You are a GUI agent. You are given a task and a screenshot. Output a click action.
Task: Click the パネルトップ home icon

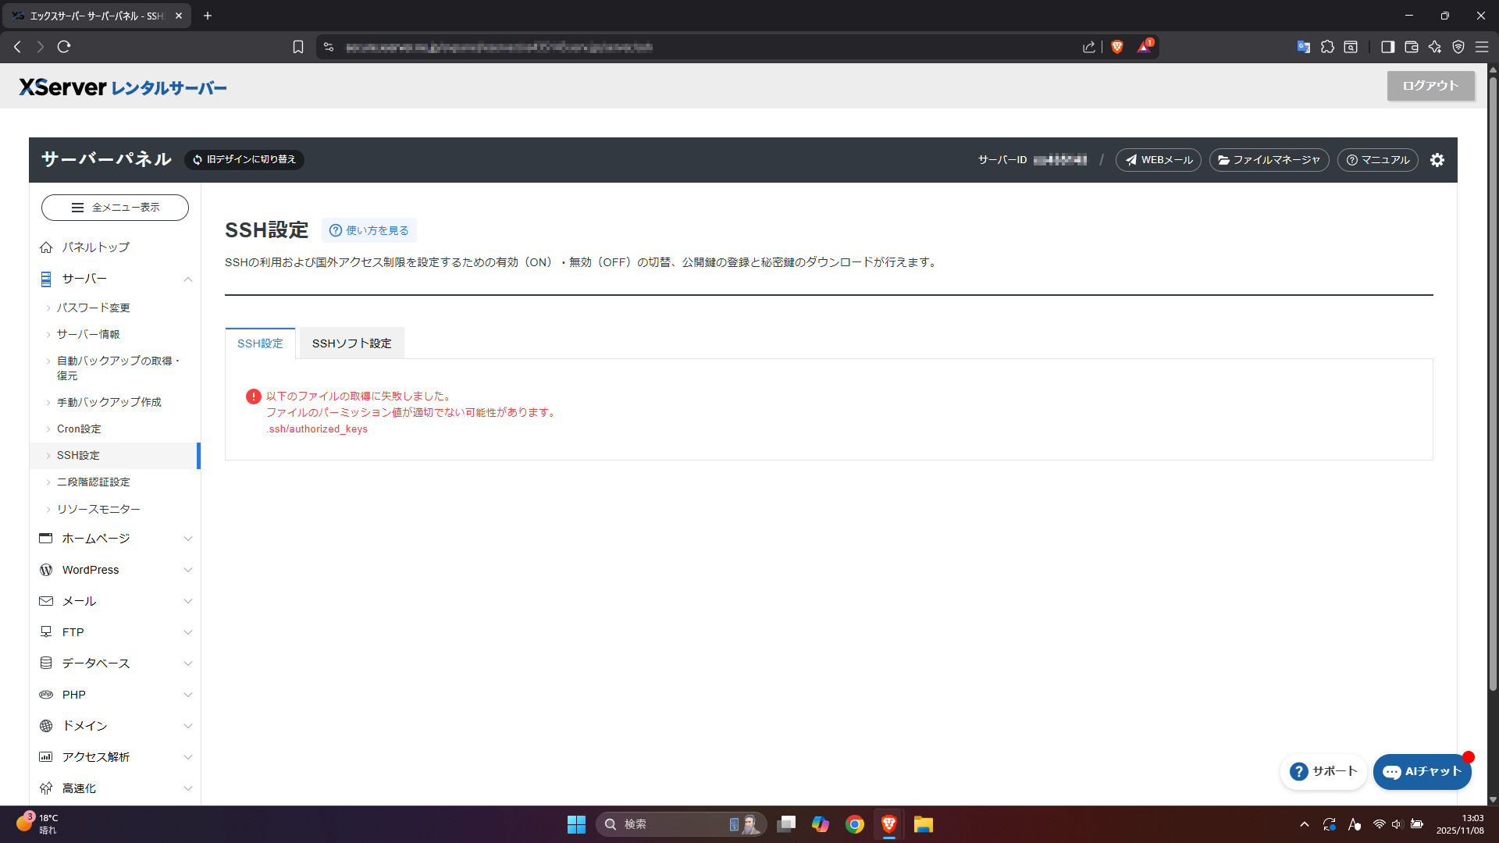(46, 247)
